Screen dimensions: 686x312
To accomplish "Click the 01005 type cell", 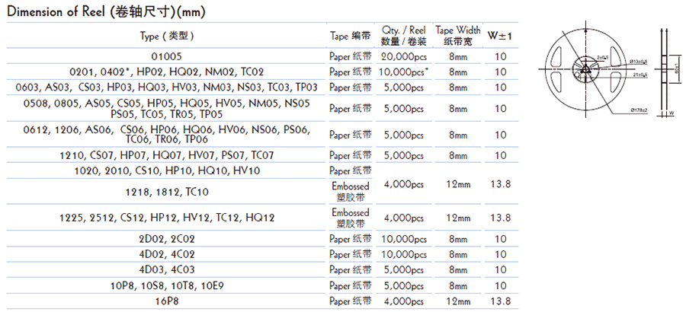I will click(x=168, y=56).
